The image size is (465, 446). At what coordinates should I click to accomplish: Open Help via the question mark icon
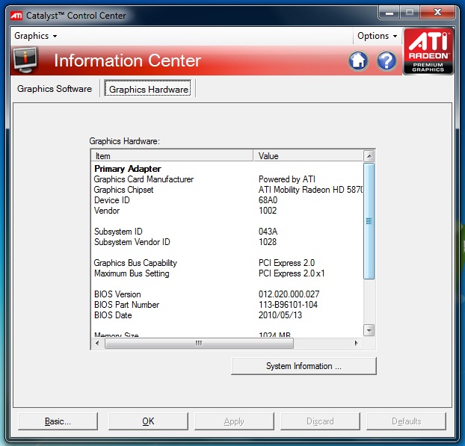click(x=387, y=61)
